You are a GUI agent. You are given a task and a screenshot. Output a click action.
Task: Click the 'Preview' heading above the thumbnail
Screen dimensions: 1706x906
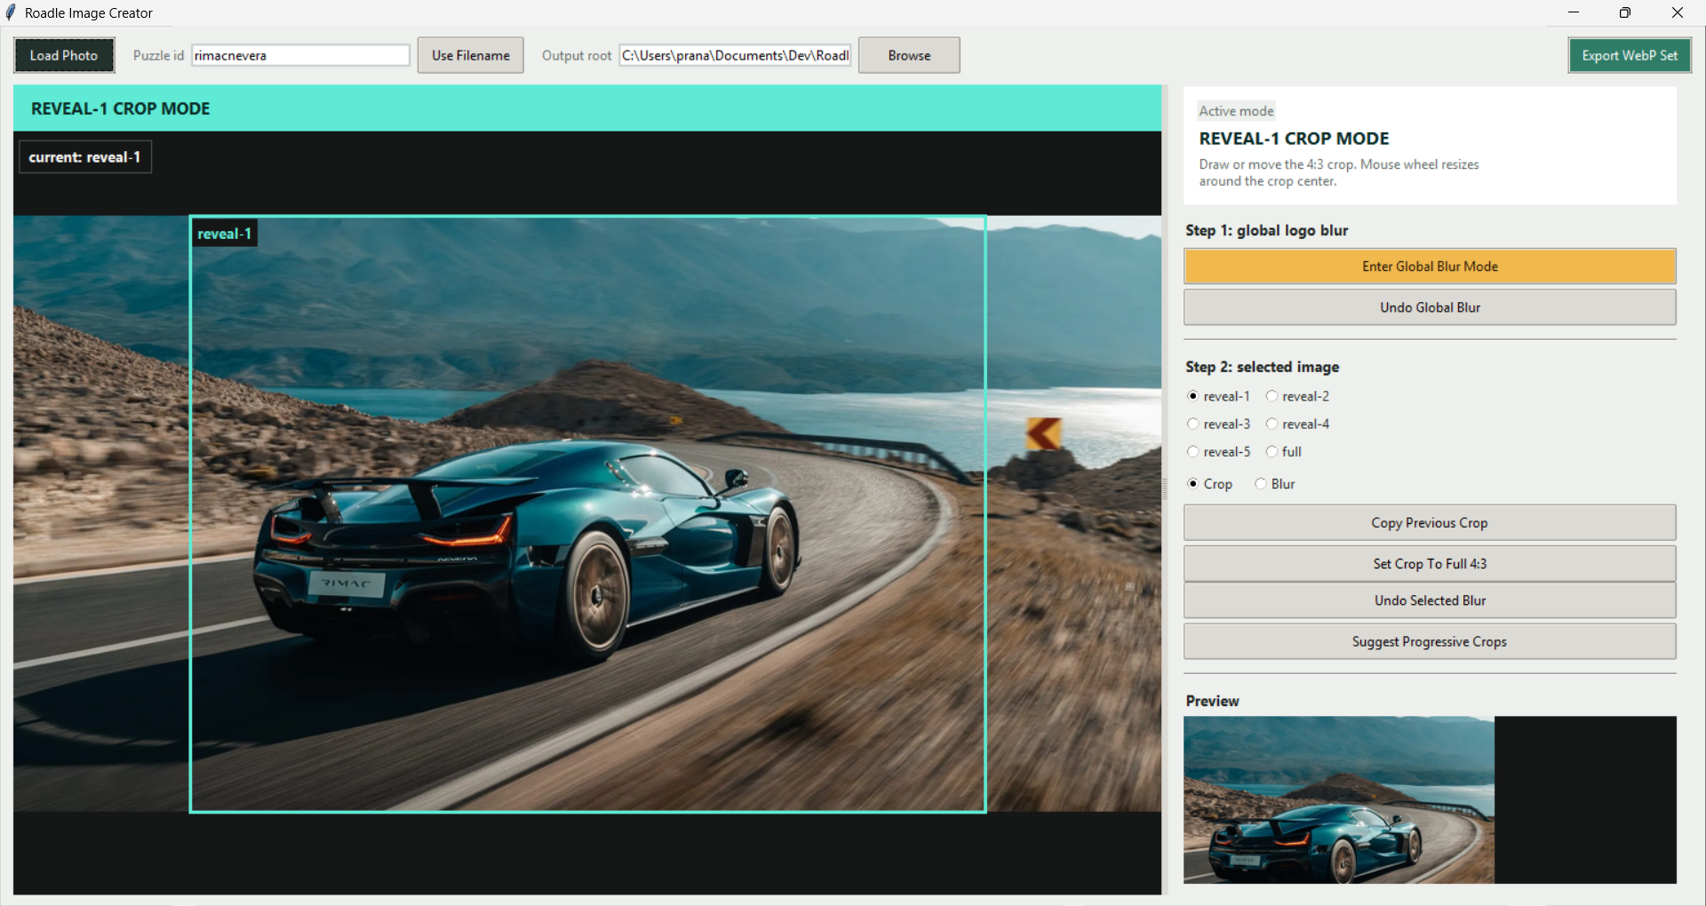(1212, 701)
